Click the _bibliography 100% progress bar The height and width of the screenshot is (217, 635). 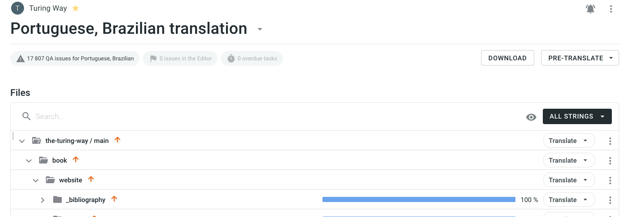[418, 199]
